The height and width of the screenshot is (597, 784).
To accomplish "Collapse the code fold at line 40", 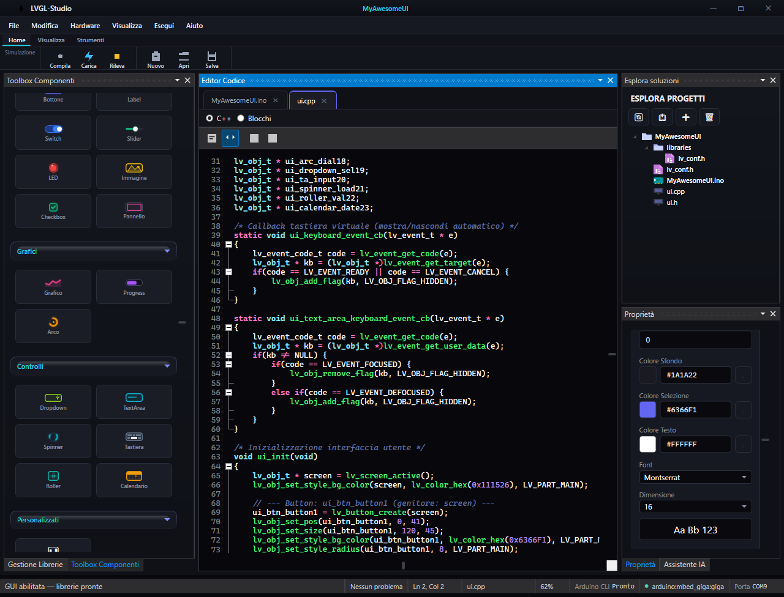I will 229,244.
